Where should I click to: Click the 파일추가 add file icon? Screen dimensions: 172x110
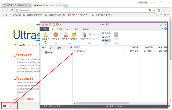[x=84, y=34]
